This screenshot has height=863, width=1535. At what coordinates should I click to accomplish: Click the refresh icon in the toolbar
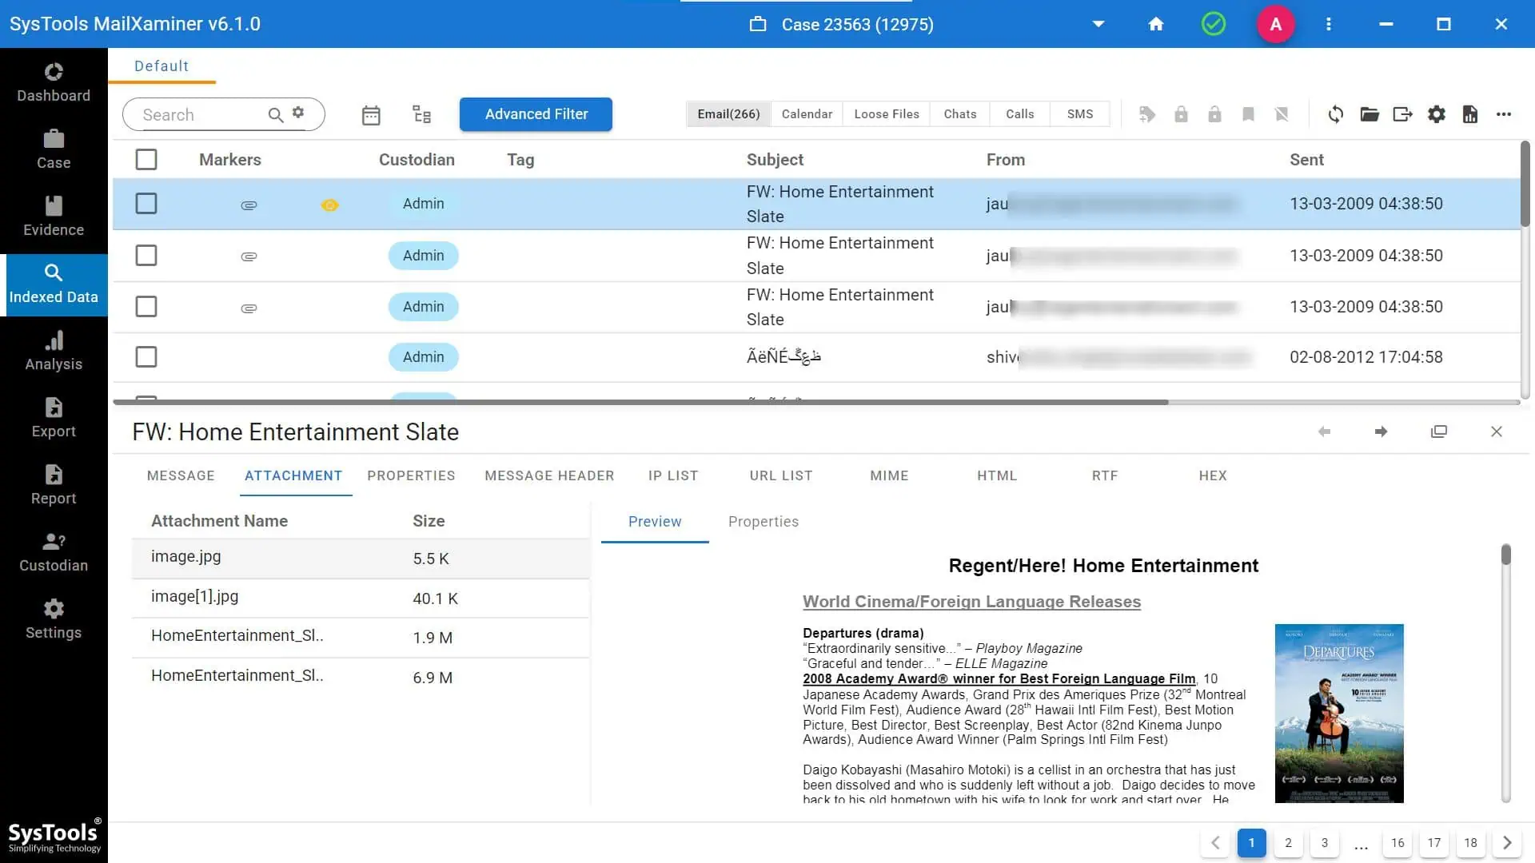pos(1335,114)
